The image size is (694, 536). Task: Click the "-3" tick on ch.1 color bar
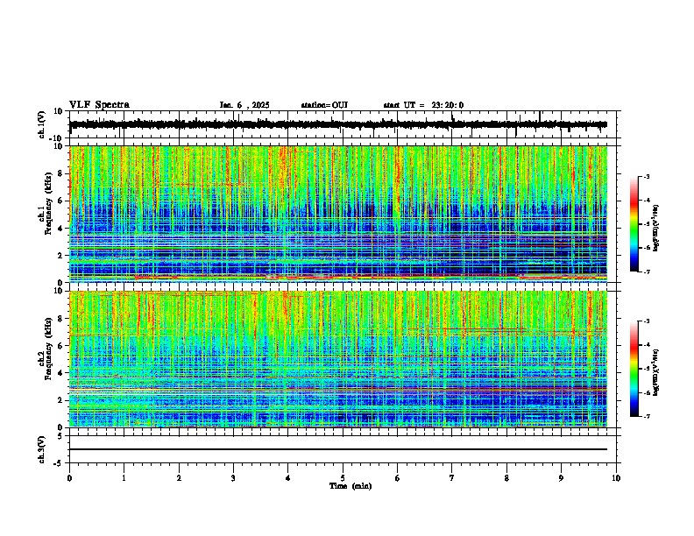647,176
